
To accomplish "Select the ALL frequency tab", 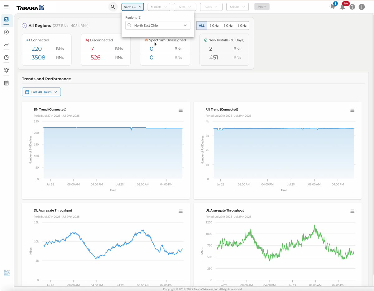I will coord(202,26).
